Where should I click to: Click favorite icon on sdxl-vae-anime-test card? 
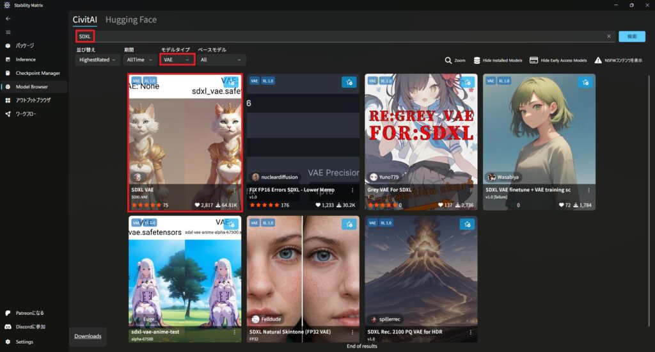(231, 225)
